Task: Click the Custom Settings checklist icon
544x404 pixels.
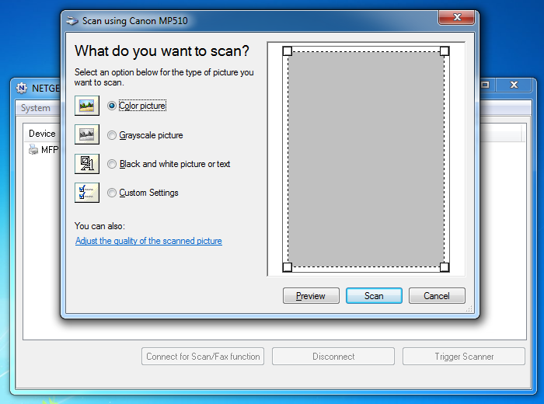Action: [87, 193]
